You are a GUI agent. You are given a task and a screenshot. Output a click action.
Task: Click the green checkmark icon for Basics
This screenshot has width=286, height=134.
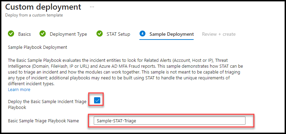coord(11,34)
